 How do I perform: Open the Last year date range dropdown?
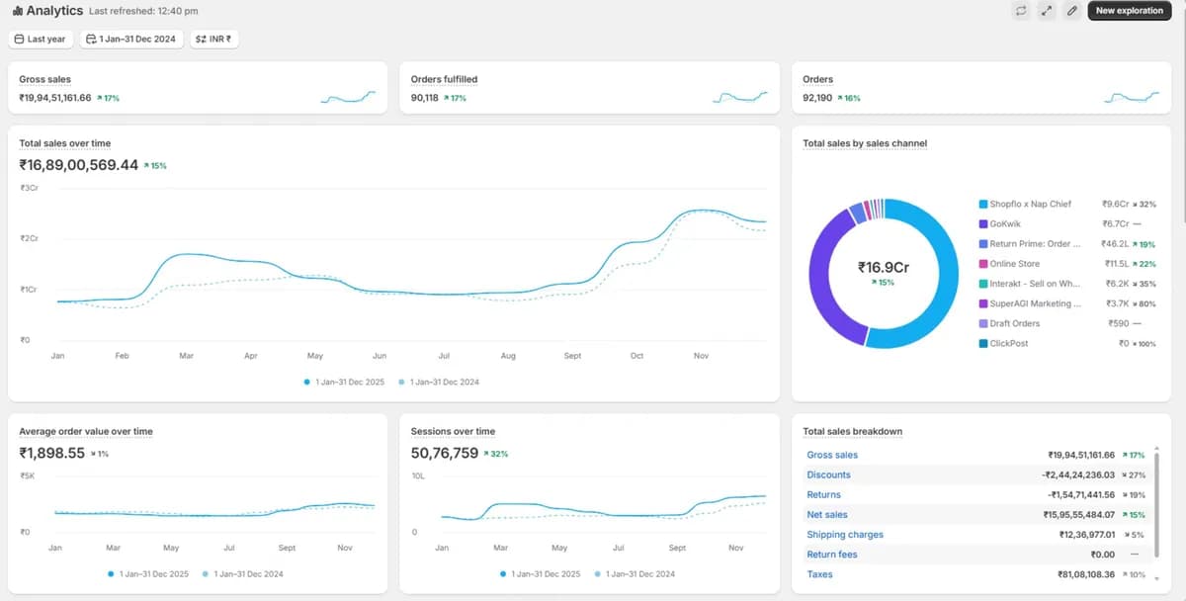pyautogui.click(x=41, y=40)
